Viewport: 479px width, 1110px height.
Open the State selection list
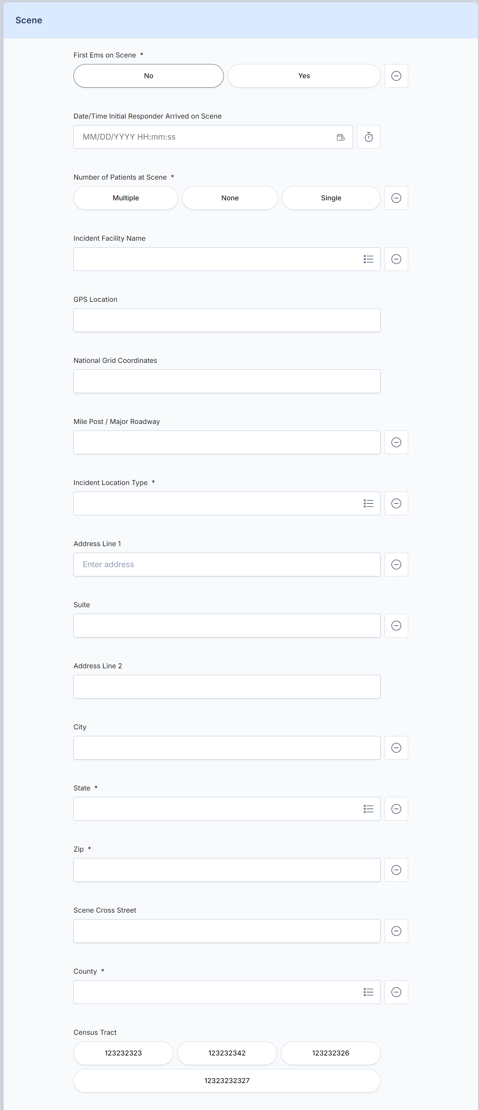pyautogui.click(x=368, y=809)
